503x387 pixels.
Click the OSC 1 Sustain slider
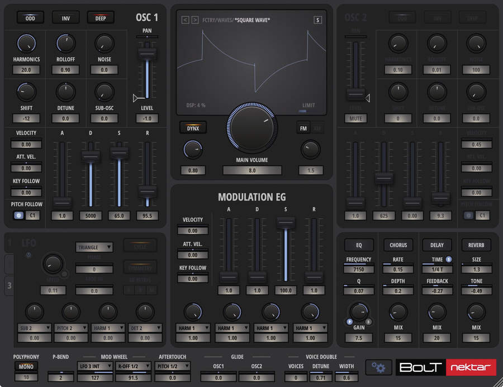(119, 152)
